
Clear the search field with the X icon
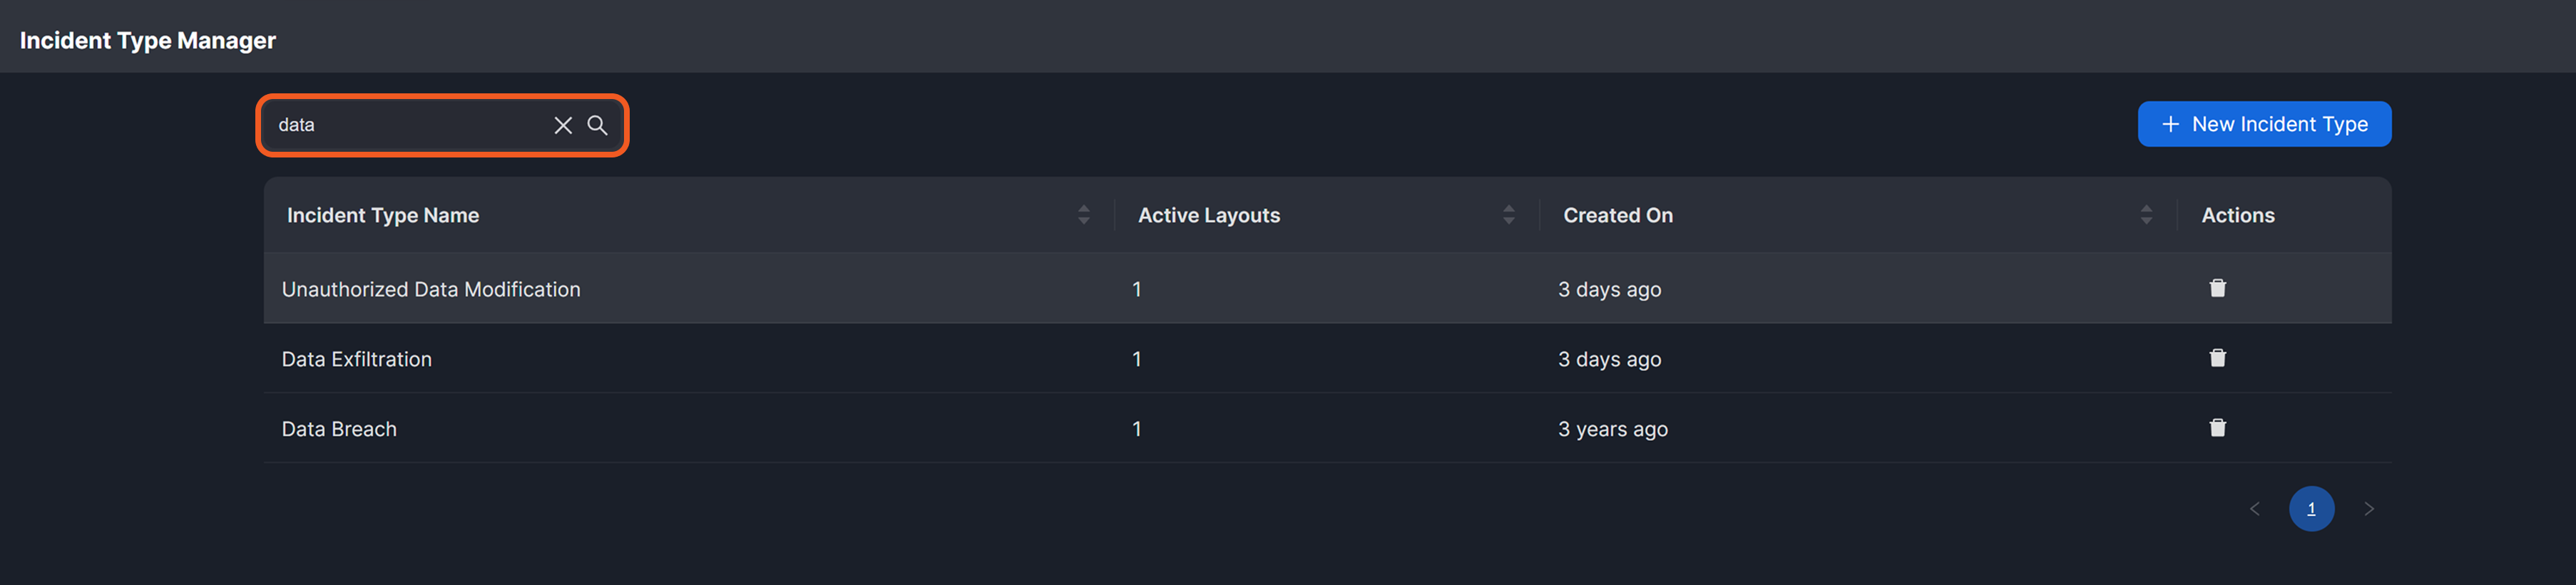pyautogui.click(x=563, y=125)
